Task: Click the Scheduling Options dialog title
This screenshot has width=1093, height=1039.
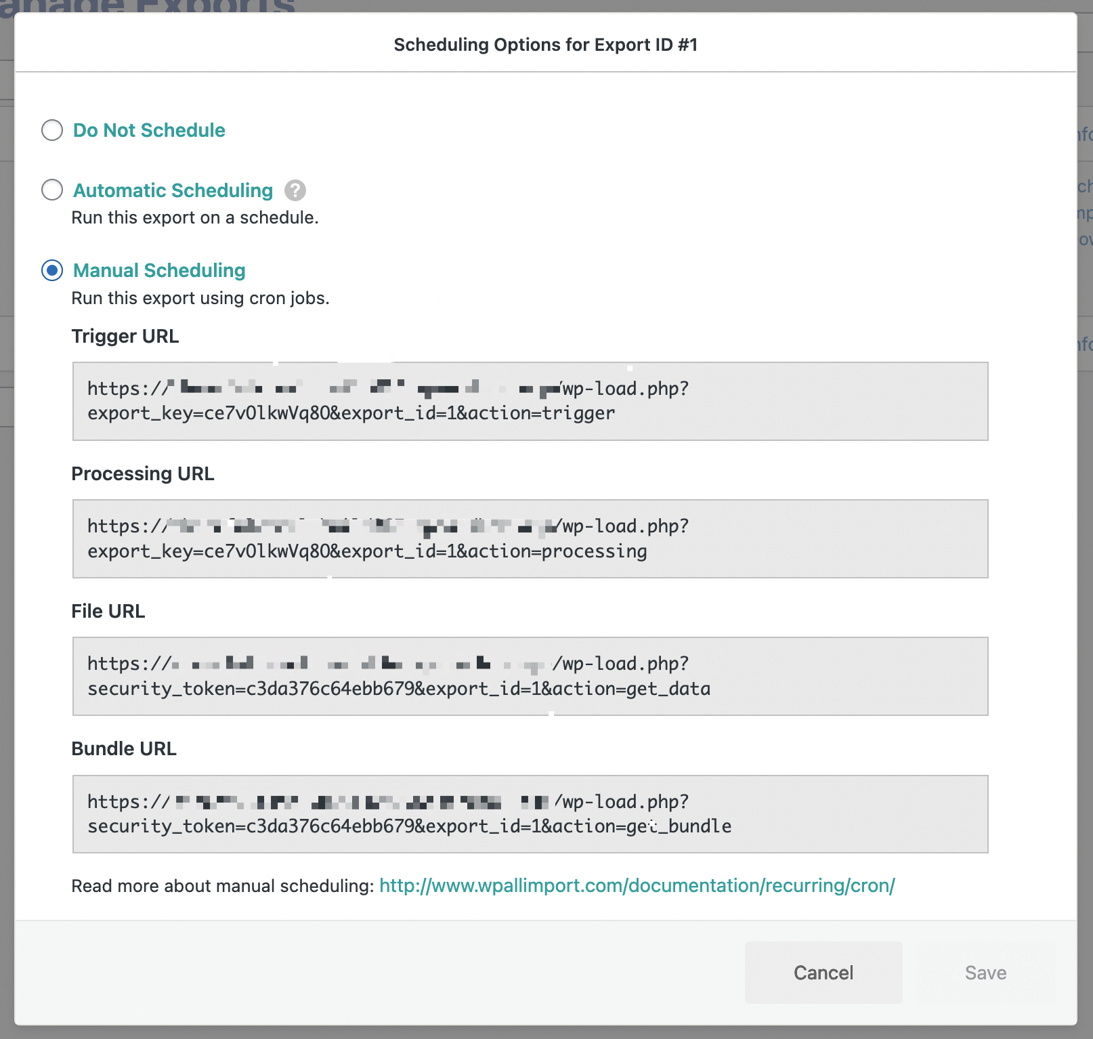Action: (x=545, y=45)
